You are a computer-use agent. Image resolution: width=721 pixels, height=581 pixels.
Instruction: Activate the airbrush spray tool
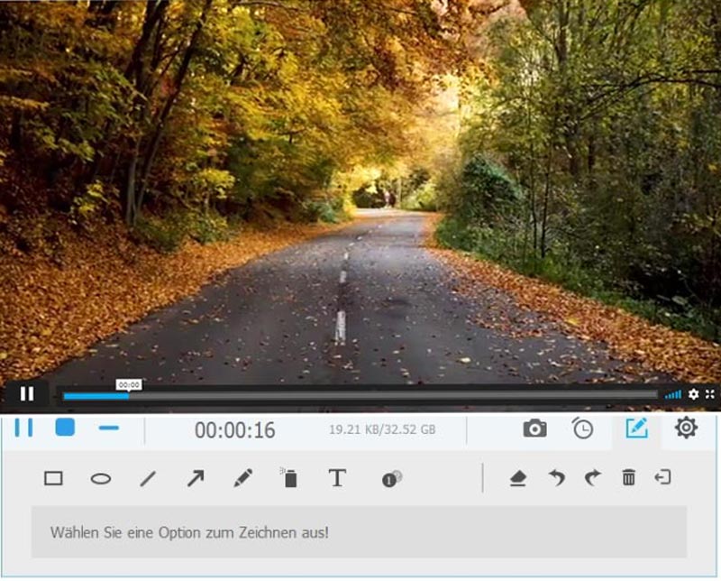pyautogui.click(x=289, y=478)
